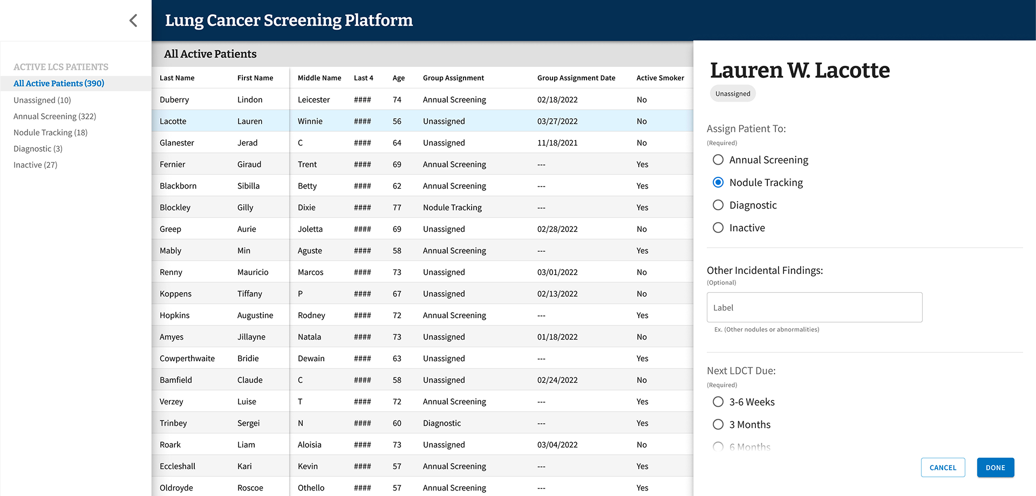
Task: Open Diagnostic (3) patient list
Action: click(x=38, y=149)
